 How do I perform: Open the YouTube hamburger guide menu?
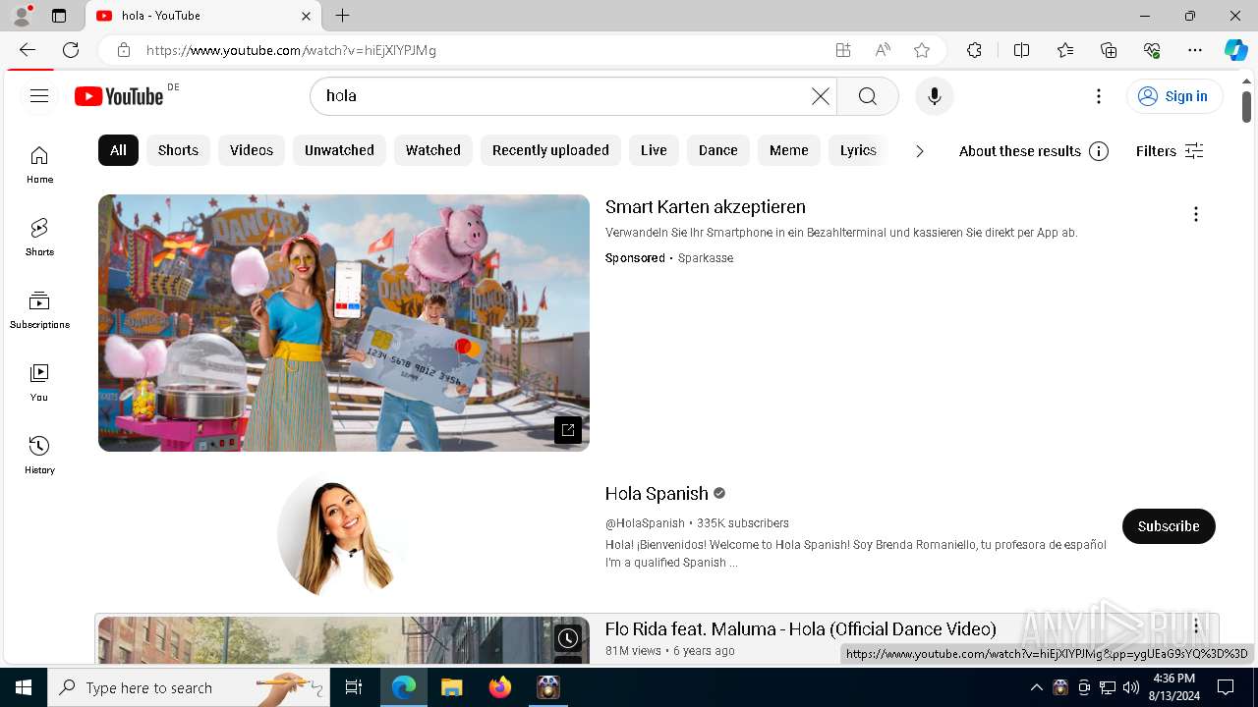point(39,95)
